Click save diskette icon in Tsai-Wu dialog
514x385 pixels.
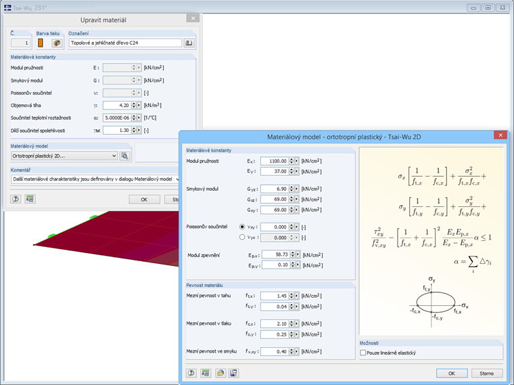click(x=234, y=373)
